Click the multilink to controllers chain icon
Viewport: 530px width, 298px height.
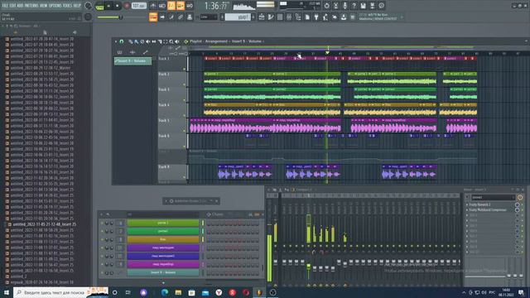coord(181,17)
